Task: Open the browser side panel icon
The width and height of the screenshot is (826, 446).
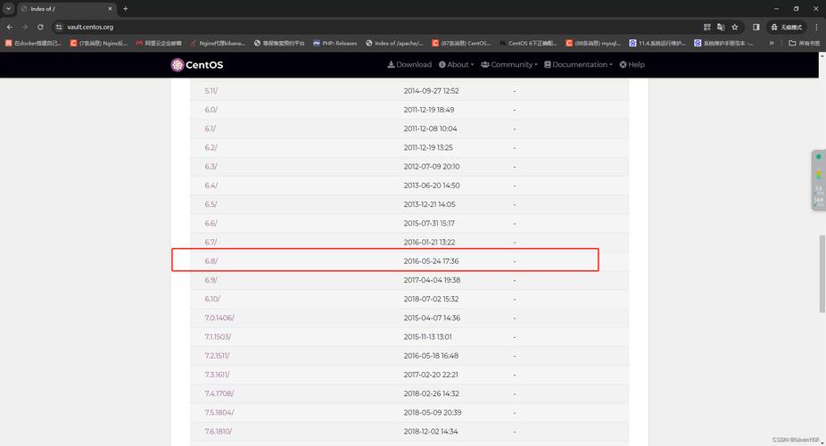Action: pos(756,27)
